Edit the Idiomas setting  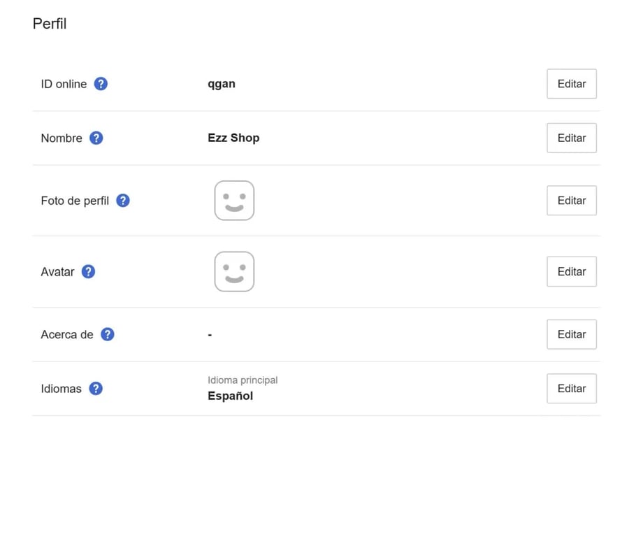pyautogui.click(x=572, y=389)
